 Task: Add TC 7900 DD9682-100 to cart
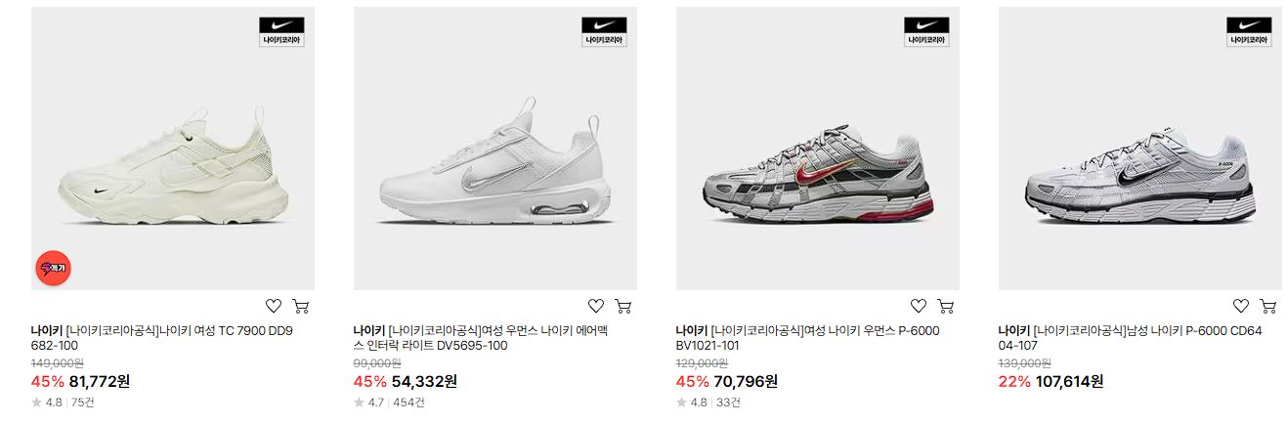pyautogui.click(x=301, y=306)
